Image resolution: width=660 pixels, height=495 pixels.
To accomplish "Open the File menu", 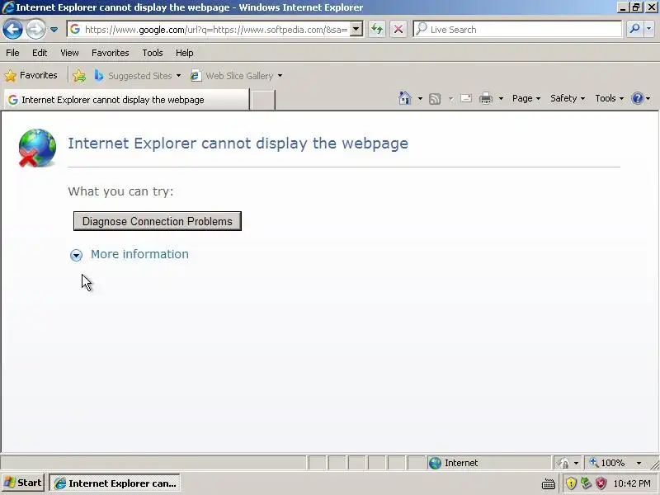I will click(12, 53).
